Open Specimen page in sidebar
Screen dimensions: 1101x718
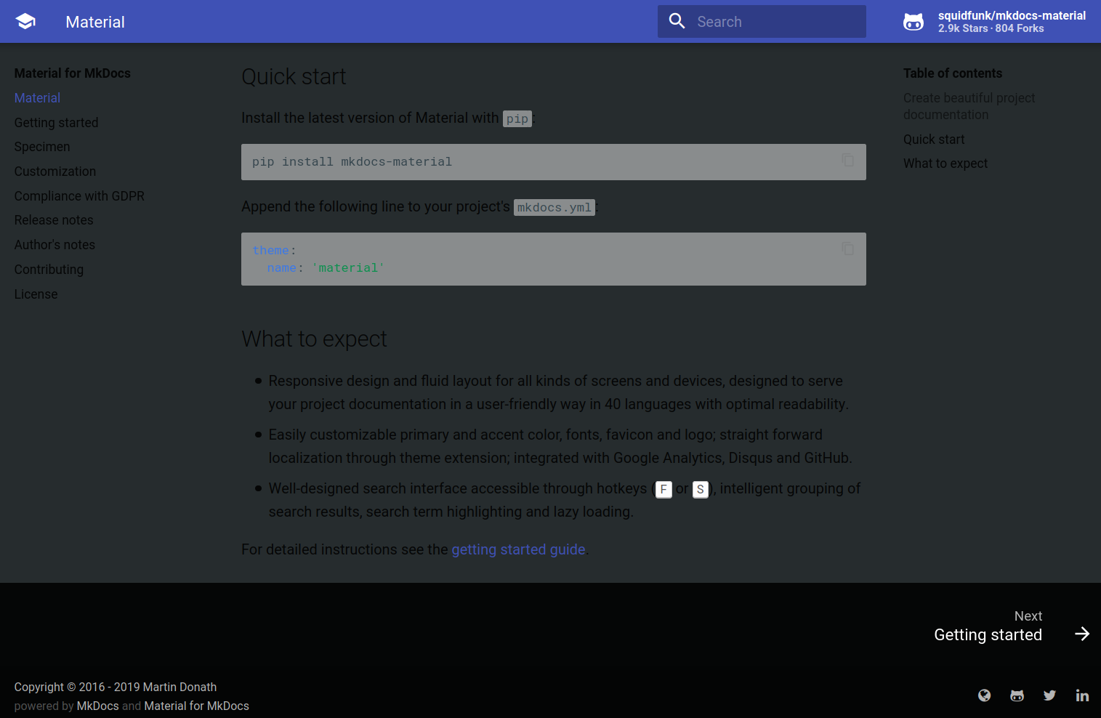(42, 147)
